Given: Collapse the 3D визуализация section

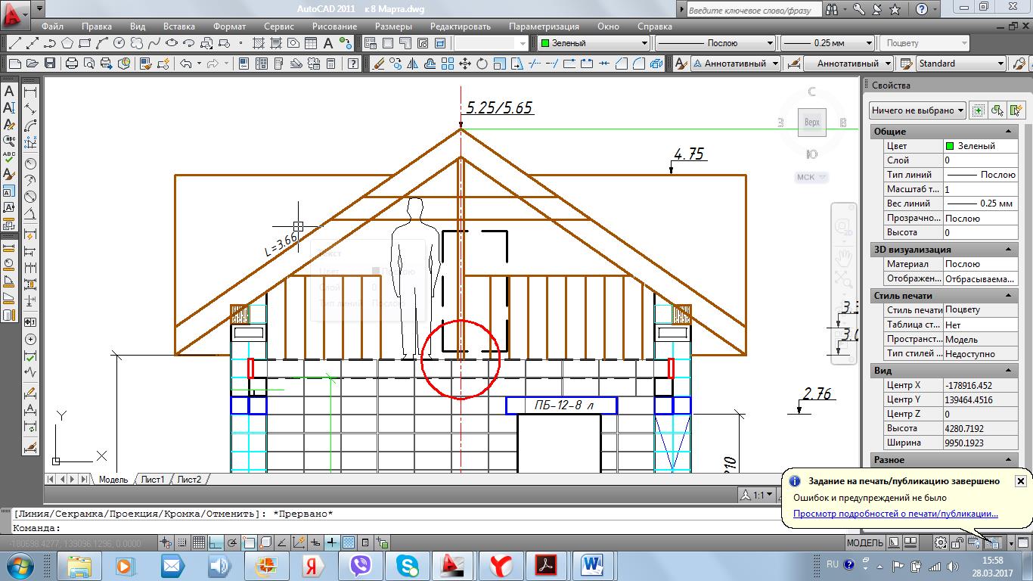Looking at the screenshot, I should [x=1010, y=250].
